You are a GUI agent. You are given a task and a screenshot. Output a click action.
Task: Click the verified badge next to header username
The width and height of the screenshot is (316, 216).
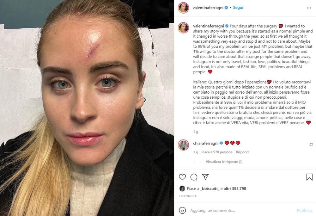point(226,8)
